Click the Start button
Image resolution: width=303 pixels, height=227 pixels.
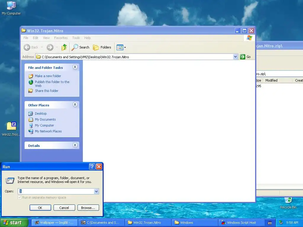(x=14, y=223)
